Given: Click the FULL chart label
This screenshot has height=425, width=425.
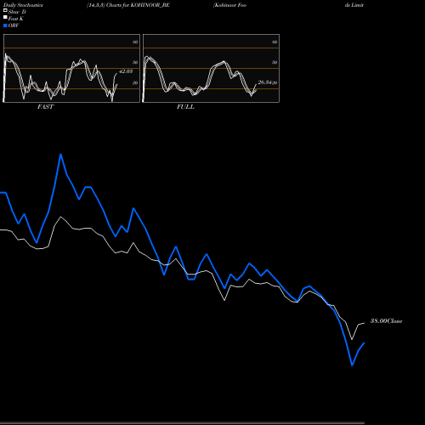Looking at the screenshot, I should 185,107.
